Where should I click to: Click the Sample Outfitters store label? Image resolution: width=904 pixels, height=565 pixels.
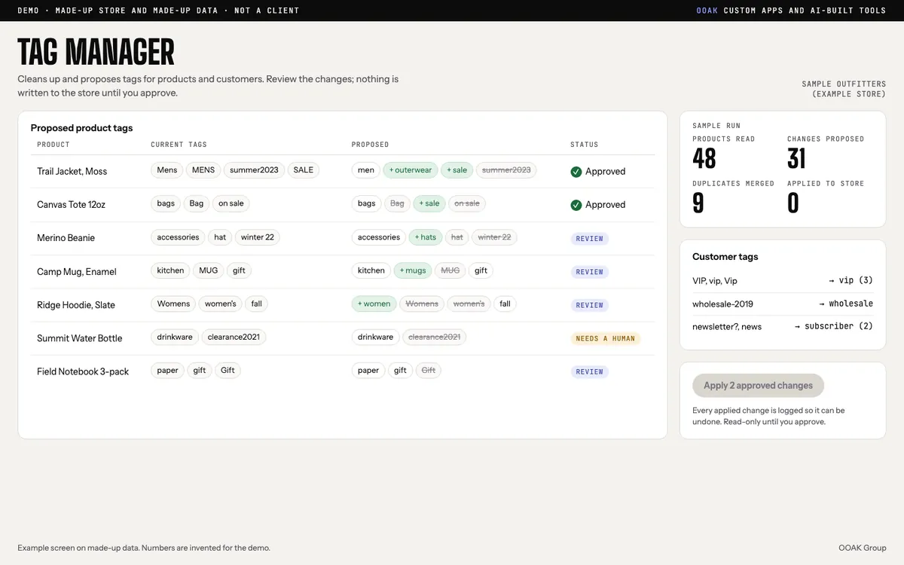844,89
